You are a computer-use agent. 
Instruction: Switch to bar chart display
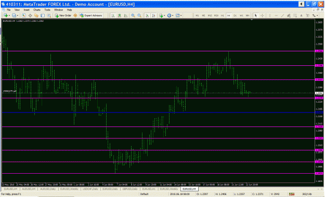(x=113, y=16)
